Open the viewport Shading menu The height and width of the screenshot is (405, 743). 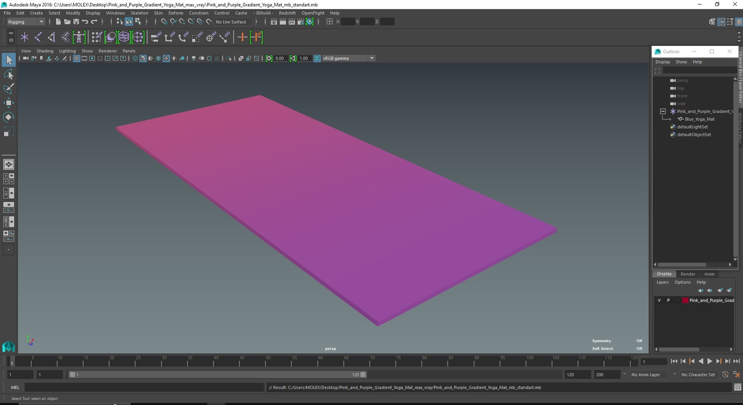coord(45,51)
